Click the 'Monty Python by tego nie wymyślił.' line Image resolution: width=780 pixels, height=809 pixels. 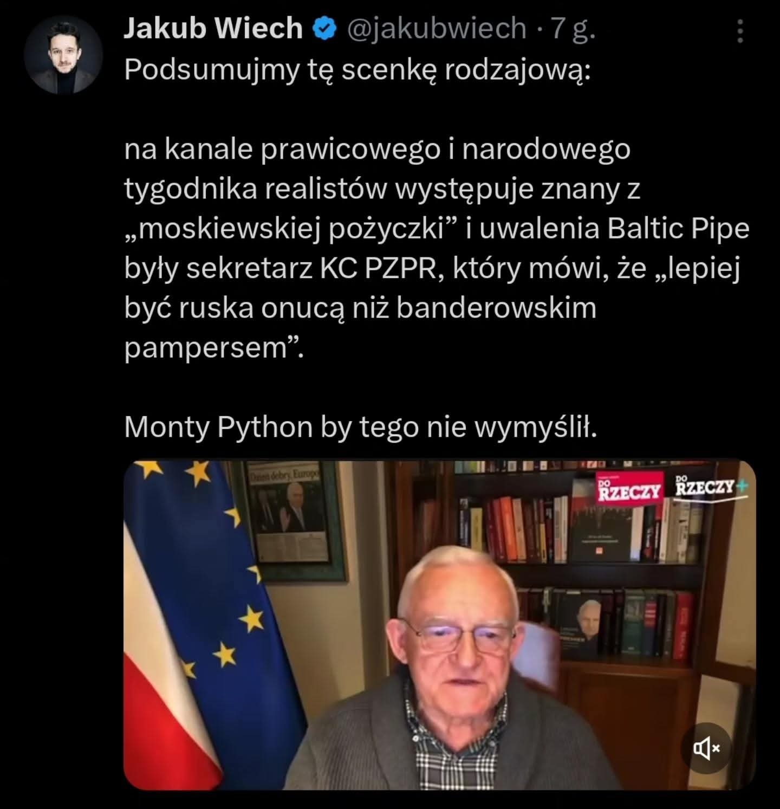pyautogui.click(x=360, y=427)
